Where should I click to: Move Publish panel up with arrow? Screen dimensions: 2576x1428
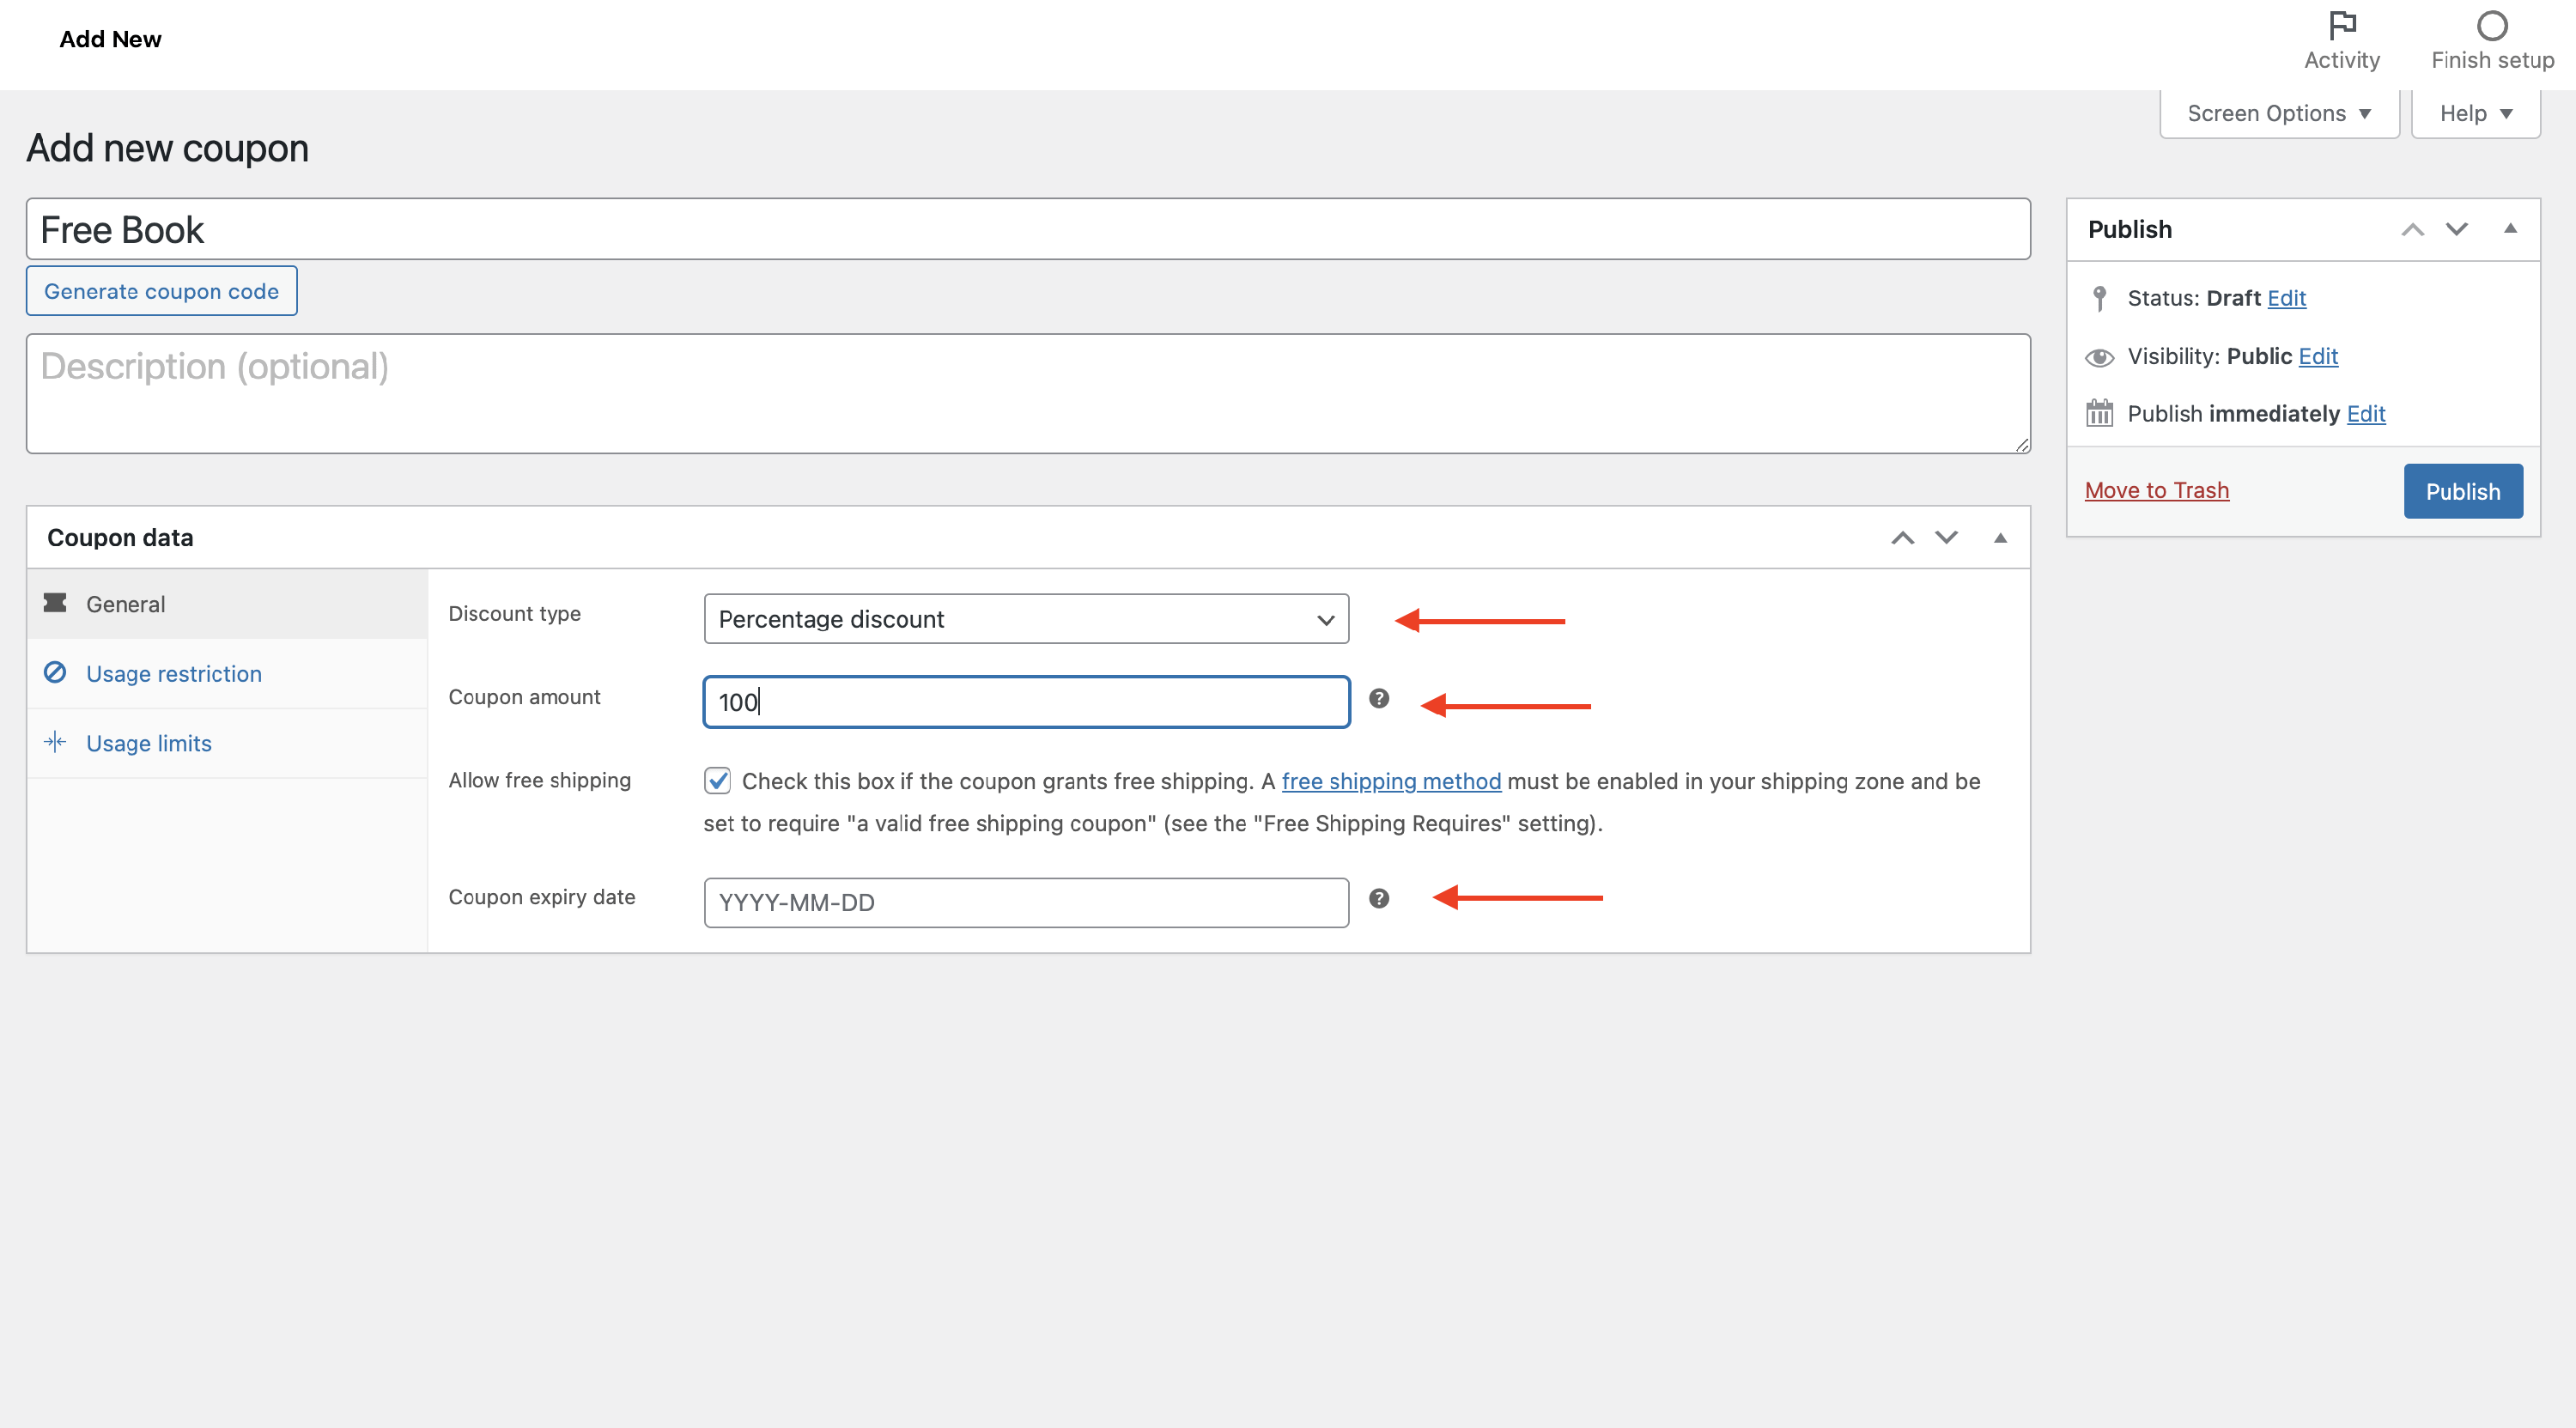2412,230
